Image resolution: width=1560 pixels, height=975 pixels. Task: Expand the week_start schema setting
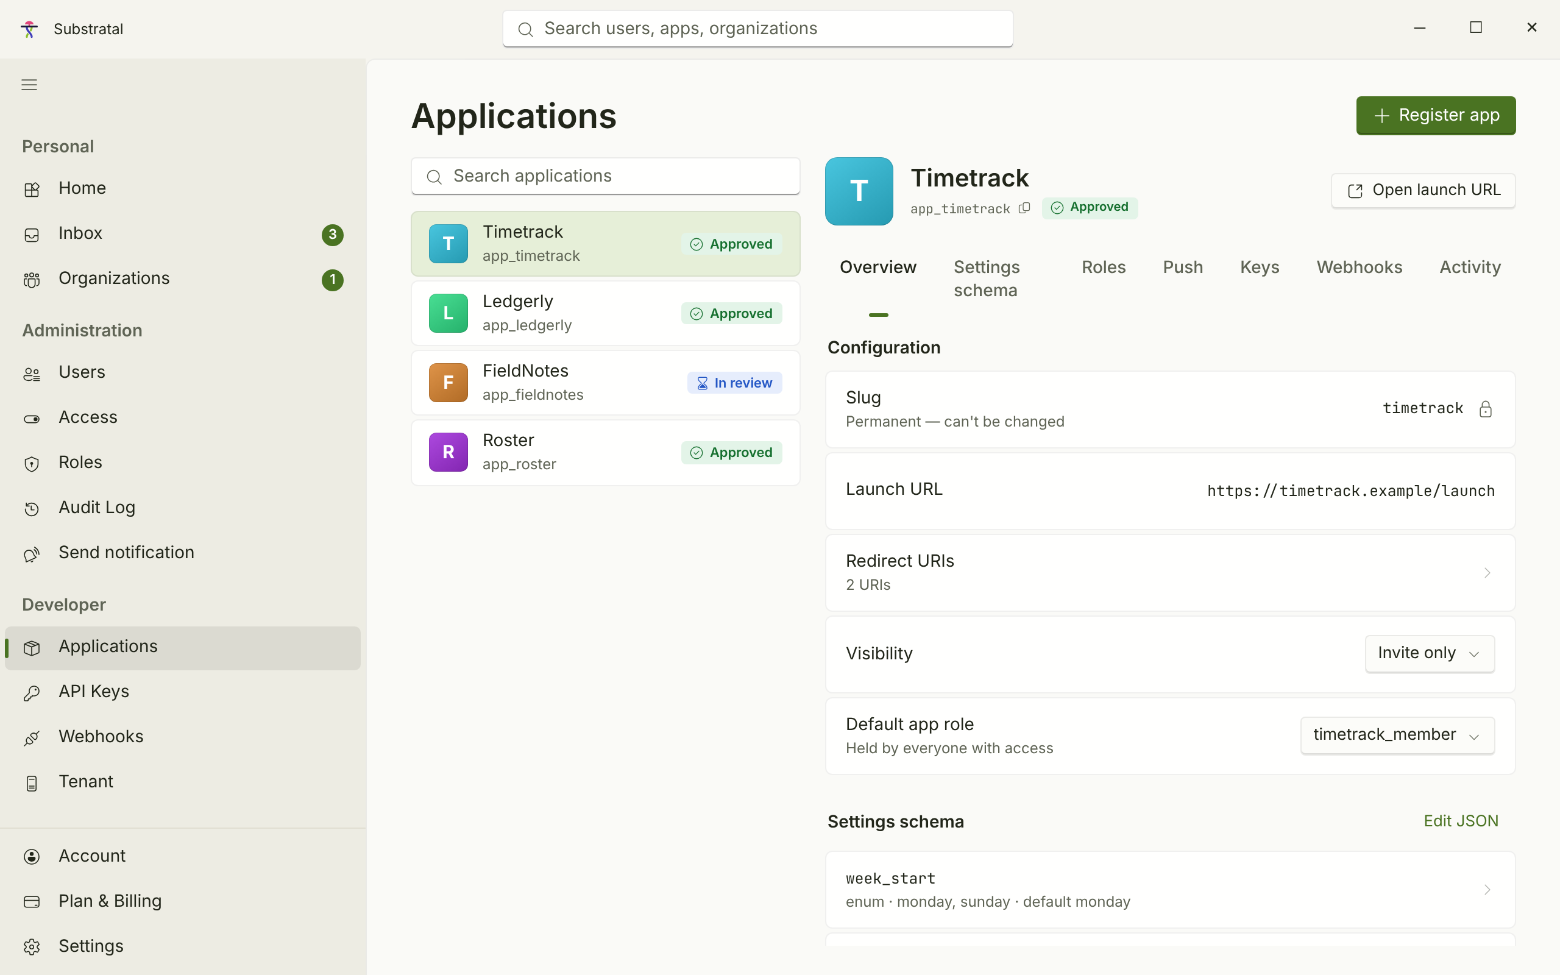[1170, 890]
